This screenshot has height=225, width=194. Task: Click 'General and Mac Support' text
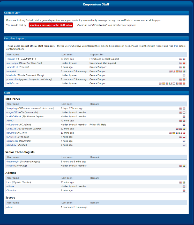(x=103, y=63)
